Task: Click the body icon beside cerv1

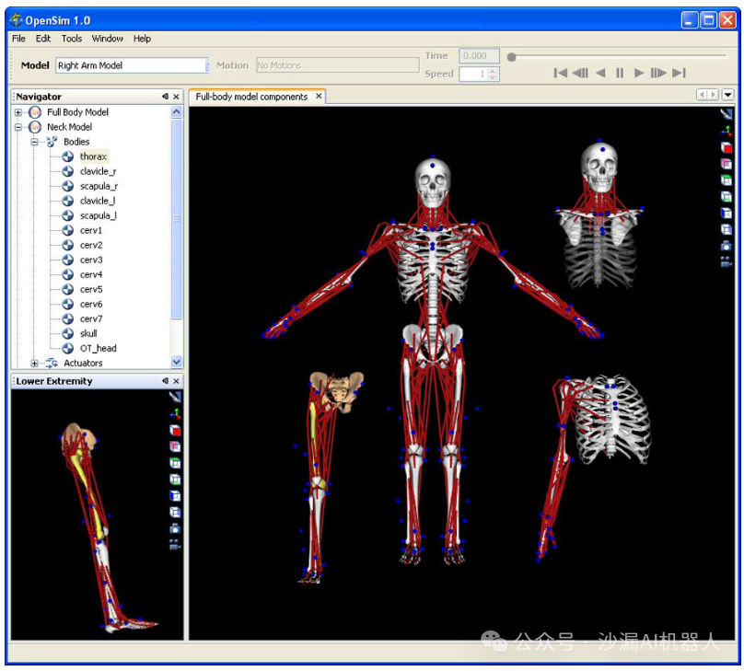Action: click(x=68, y=230)
